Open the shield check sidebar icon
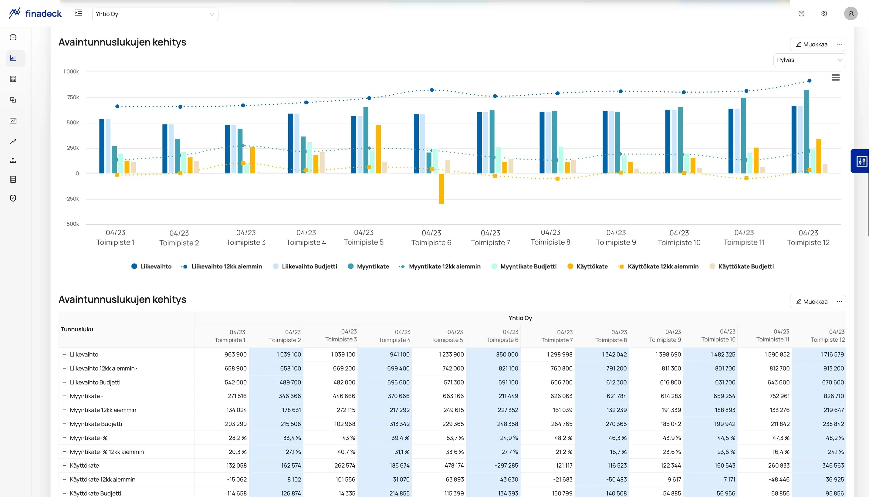Image resolution: width=869 pixels, height=497 pixels. tap(13, 198)
